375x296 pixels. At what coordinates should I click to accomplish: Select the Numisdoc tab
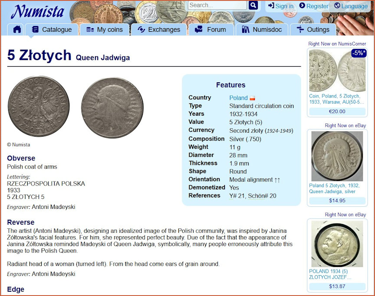[262, 29]
